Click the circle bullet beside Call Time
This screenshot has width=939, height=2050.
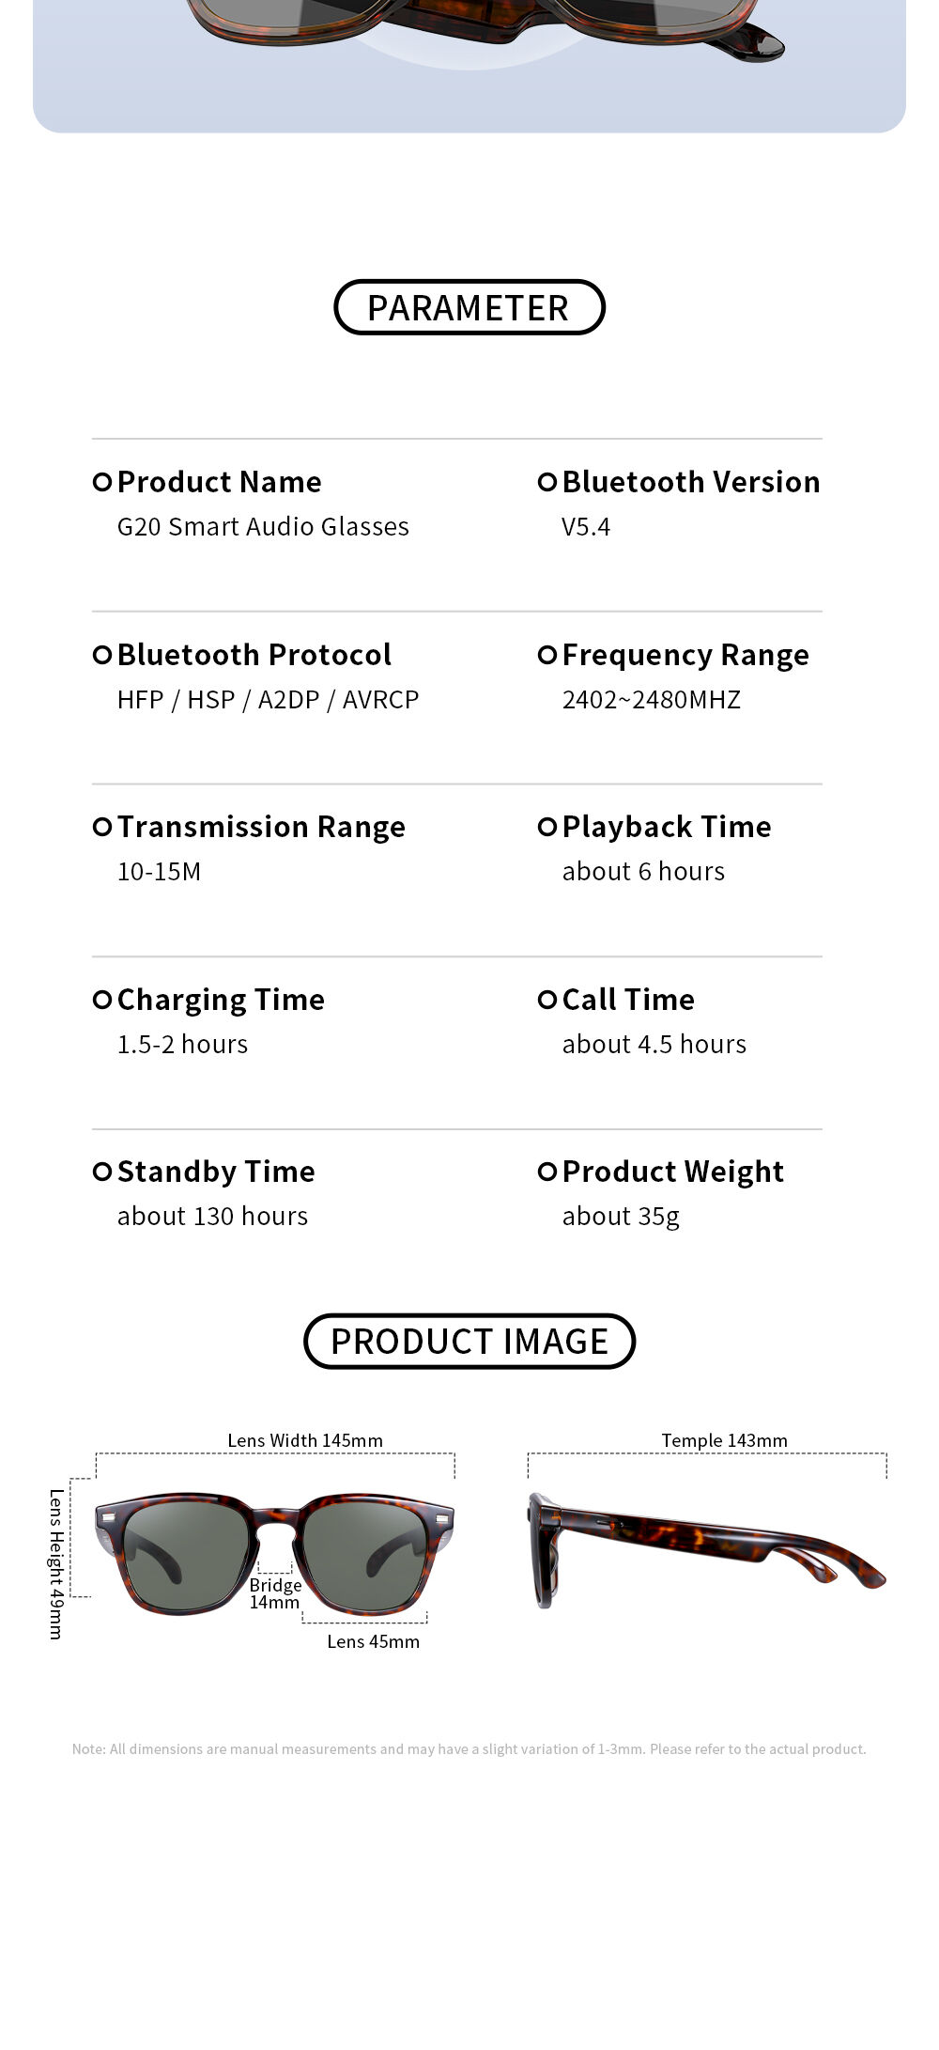[x=547, y=1000]
